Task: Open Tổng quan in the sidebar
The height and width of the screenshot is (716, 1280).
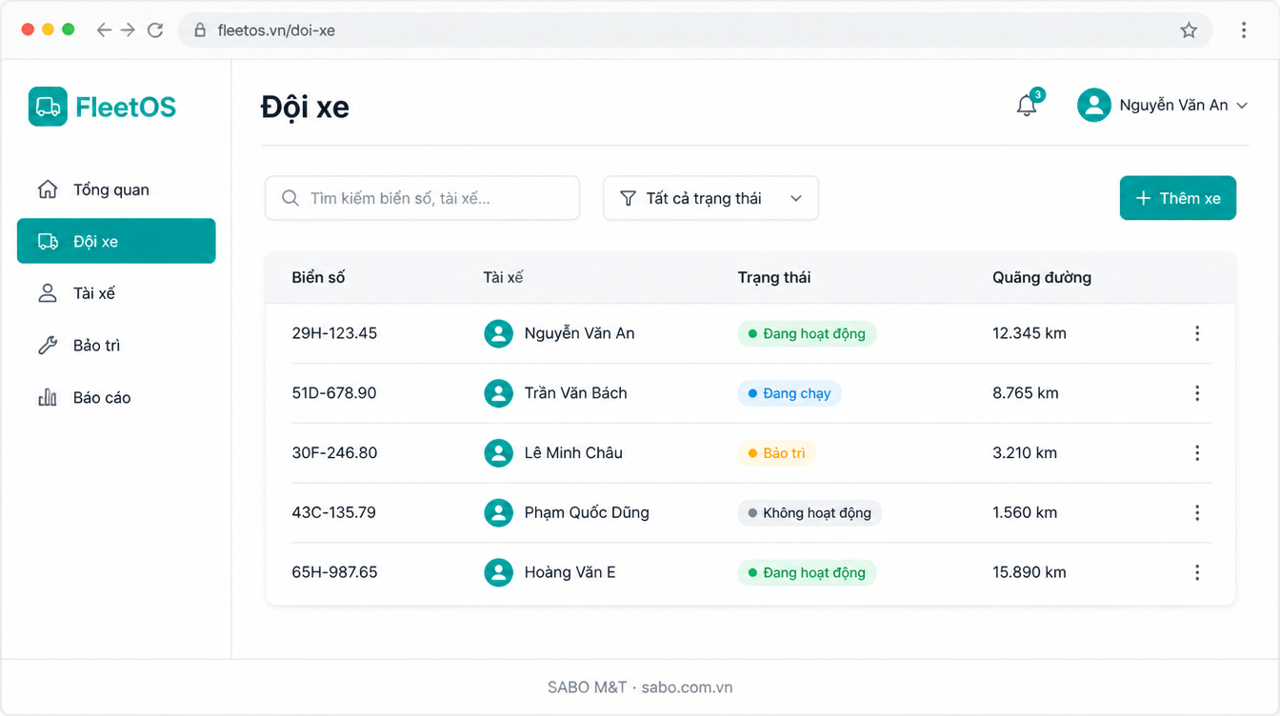Action: [116, 189]
